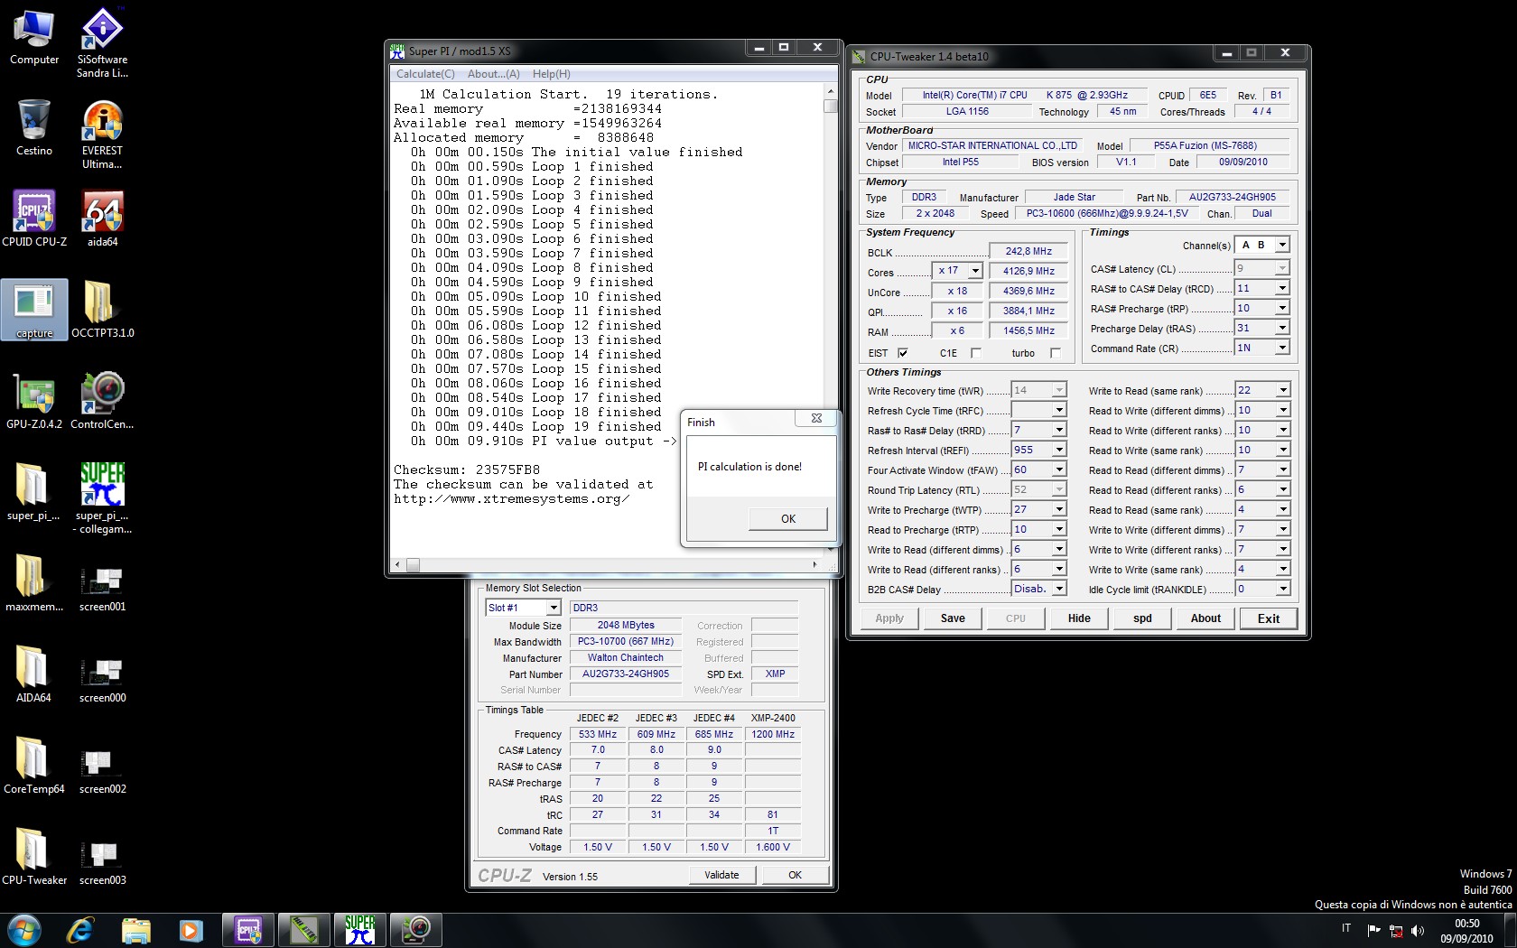Viewport: 1517px width, 948px height.
Task: Click Hide button in CPU-Tweaker
Action: click(1079, 618)
